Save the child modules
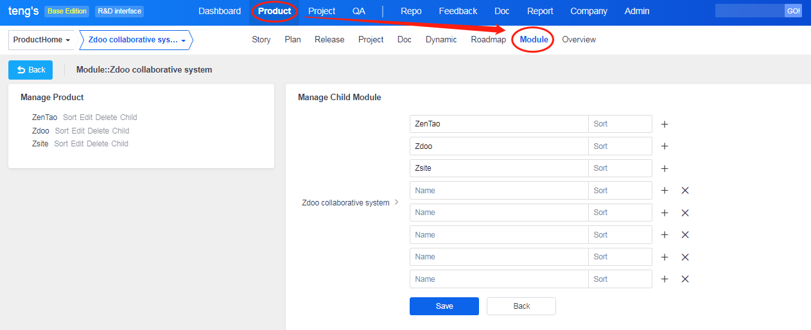The width and height of the screenshot is (811, 330). pos(444,306)
